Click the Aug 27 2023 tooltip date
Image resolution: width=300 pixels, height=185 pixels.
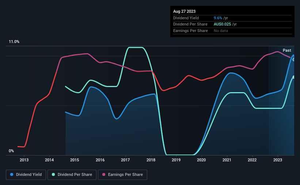coord(184,11)
